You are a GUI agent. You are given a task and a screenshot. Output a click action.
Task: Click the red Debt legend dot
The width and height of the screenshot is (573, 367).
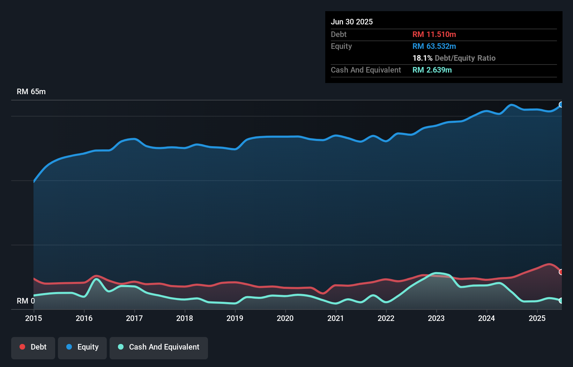tap(22, 347)
